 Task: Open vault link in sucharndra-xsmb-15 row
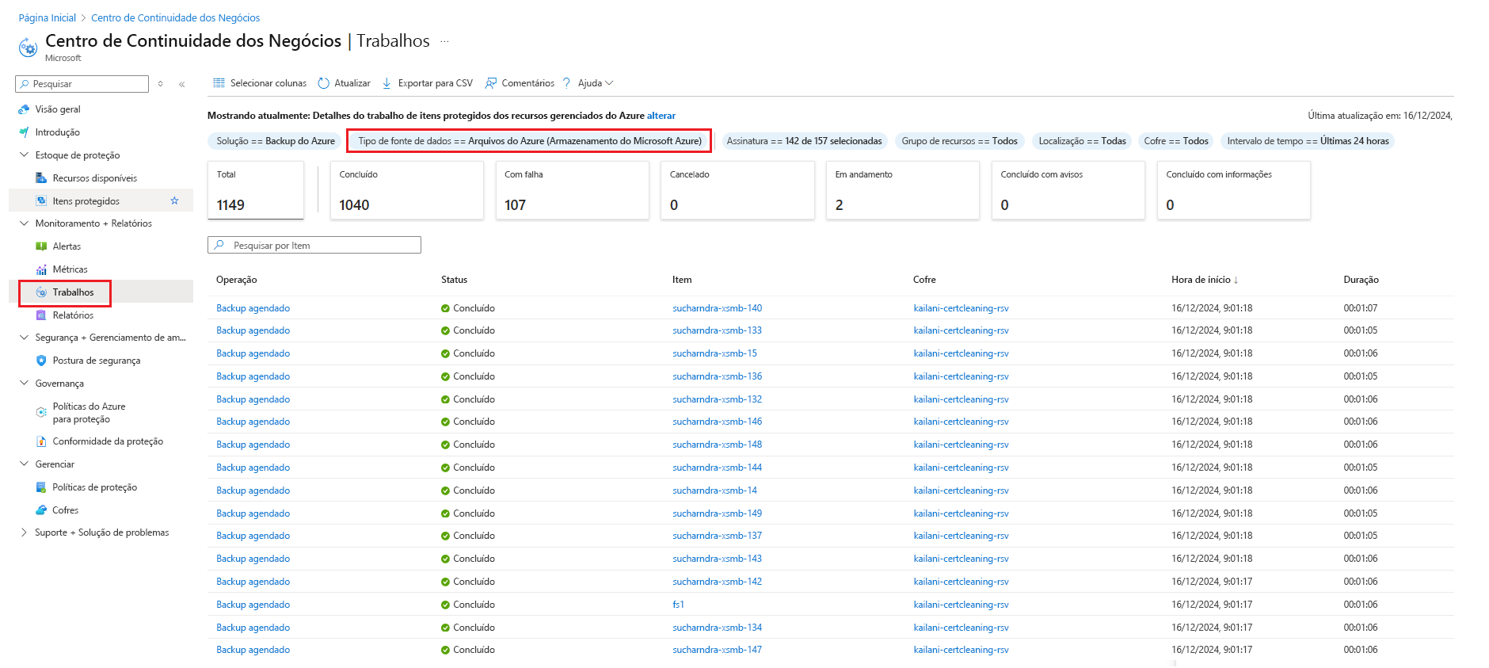pyautogui.click(x=961, y=353)
